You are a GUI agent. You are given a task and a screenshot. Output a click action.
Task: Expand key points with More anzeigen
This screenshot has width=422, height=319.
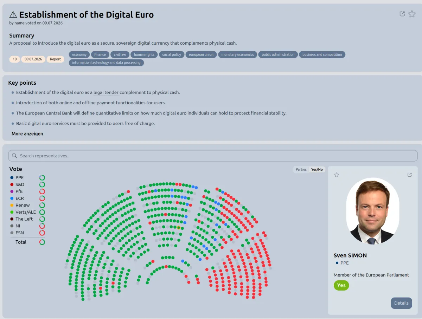tap(27, 134)
